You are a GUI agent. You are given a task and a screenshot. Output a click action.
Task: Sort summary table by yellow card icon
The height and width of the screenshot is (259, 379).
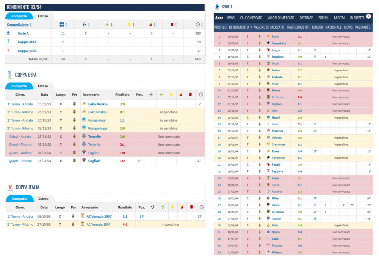[x=131, y=24]
